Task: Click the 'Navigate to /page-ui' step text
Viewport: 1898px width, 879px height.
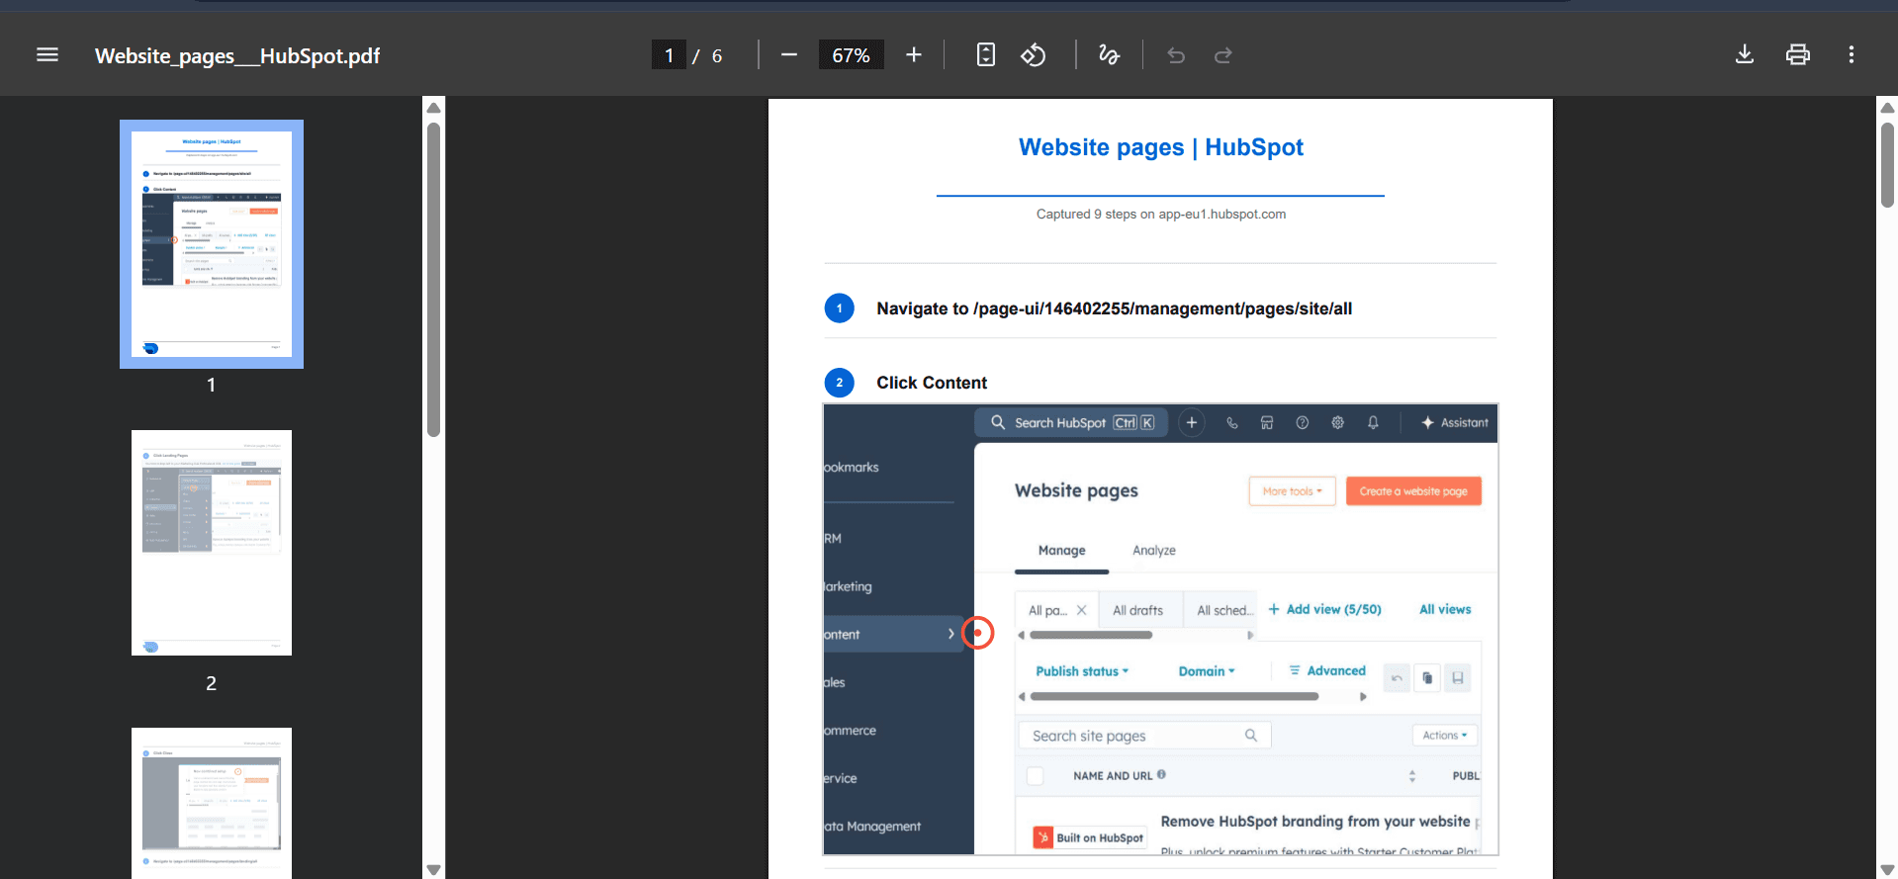Action: [x=1114, y=308]
